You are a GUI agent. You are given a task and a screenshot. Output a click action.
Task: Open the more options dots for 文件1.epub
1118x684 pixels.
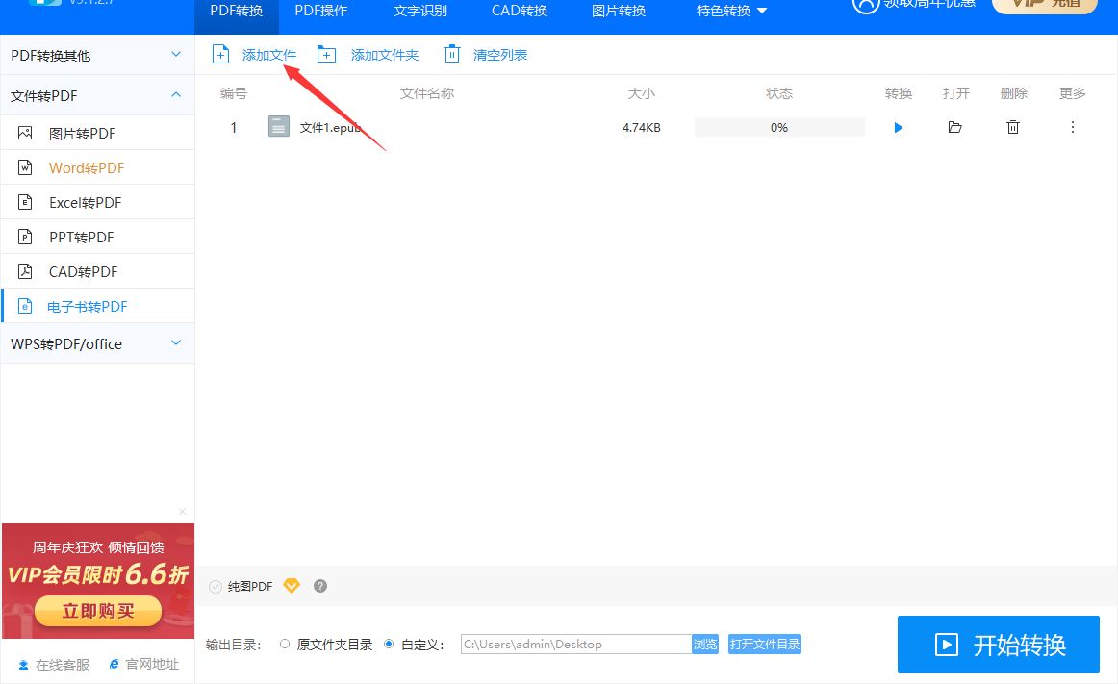pos(1073,128)
